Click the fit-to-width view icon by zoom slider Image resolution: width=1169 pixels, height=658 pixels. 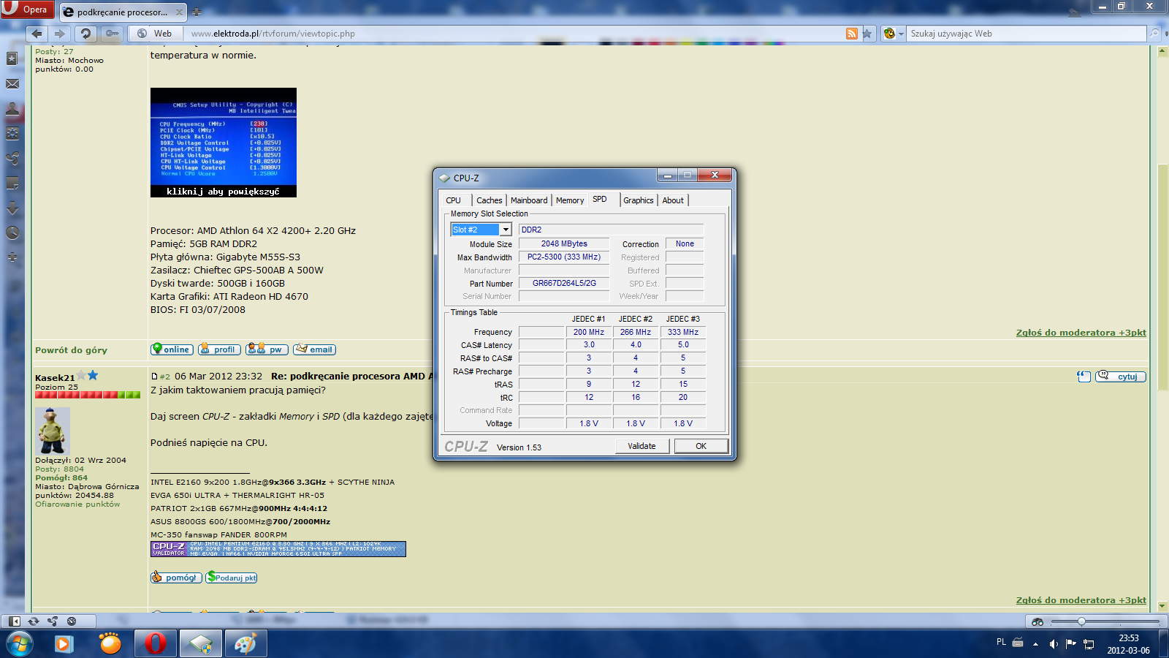[x=1037, y=621]
